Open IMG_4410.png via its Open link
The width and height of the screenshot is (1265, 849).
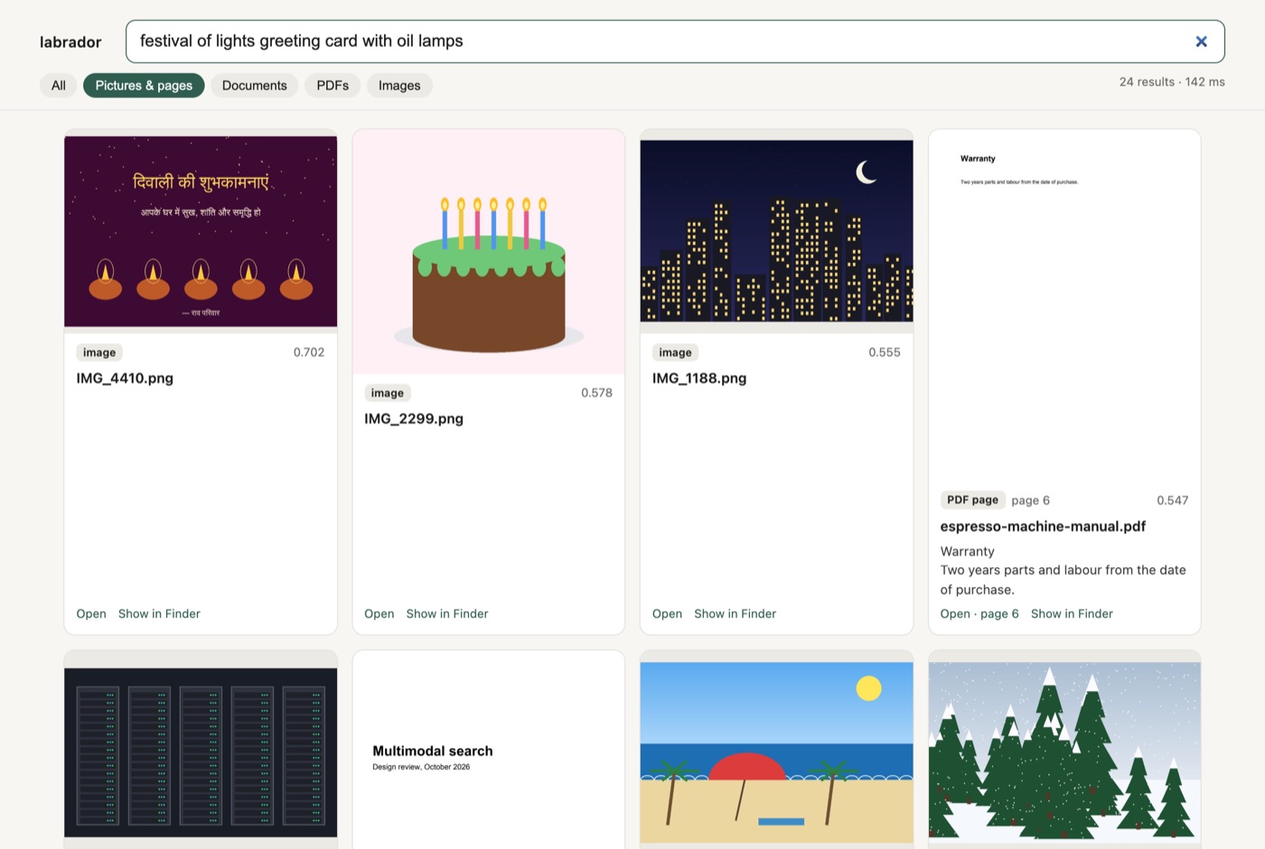coord(91,614)
